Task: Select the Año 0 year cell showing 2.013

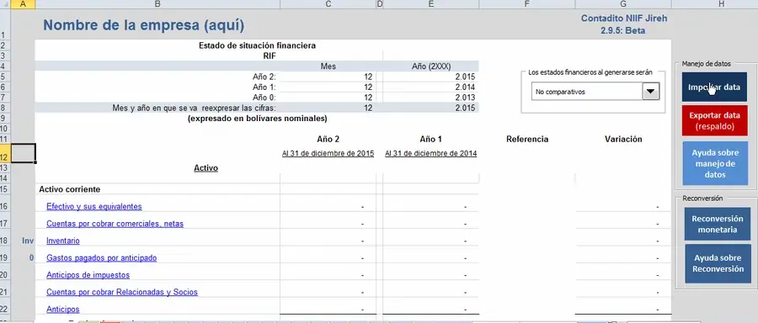Action: point(430,98)
